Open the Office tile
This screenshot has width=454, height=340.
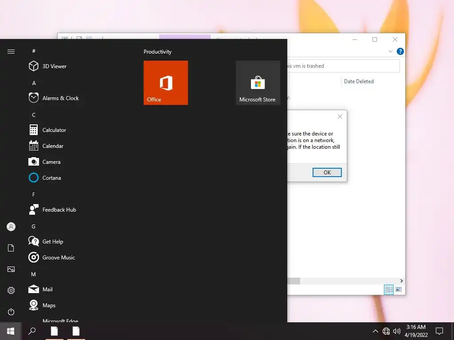[x=166, y=83]
